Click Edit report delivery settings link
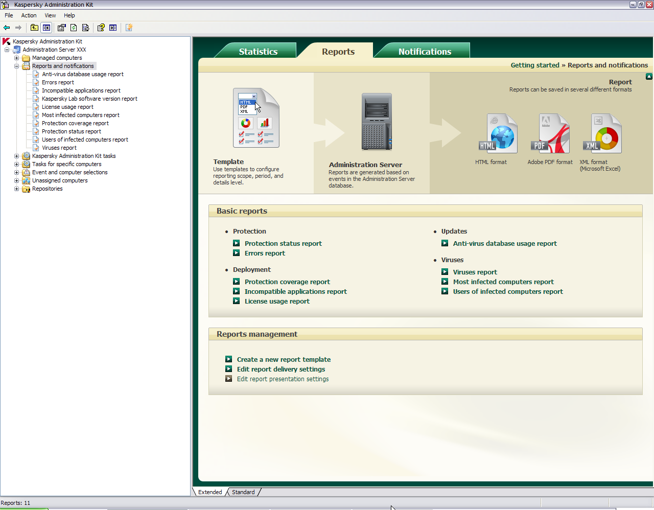 pyautogui.click(x=281, y=369)
